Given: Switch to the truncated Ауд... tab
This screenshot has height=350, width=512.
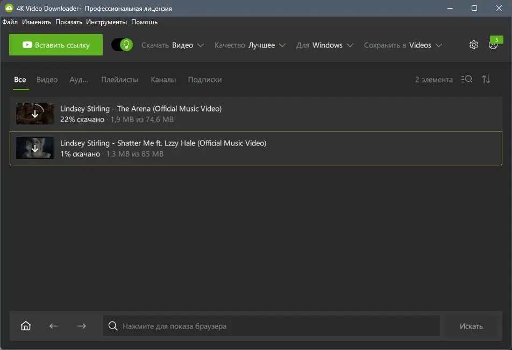Looking at the screenshot, I should pos(79,79).
